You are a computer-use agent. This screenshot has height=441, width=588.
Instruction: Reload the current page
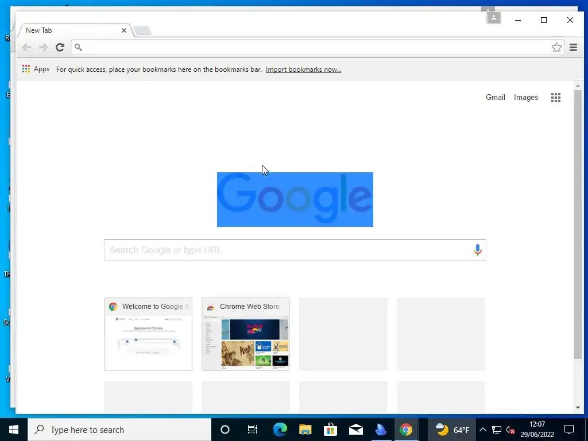(60, 47)
